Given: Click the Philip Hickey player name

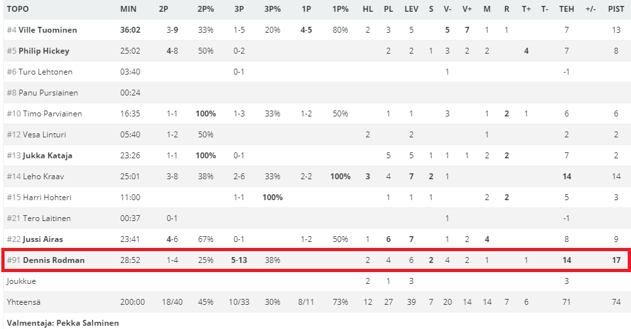Looking at the screenshot, I should click(43, 51).
